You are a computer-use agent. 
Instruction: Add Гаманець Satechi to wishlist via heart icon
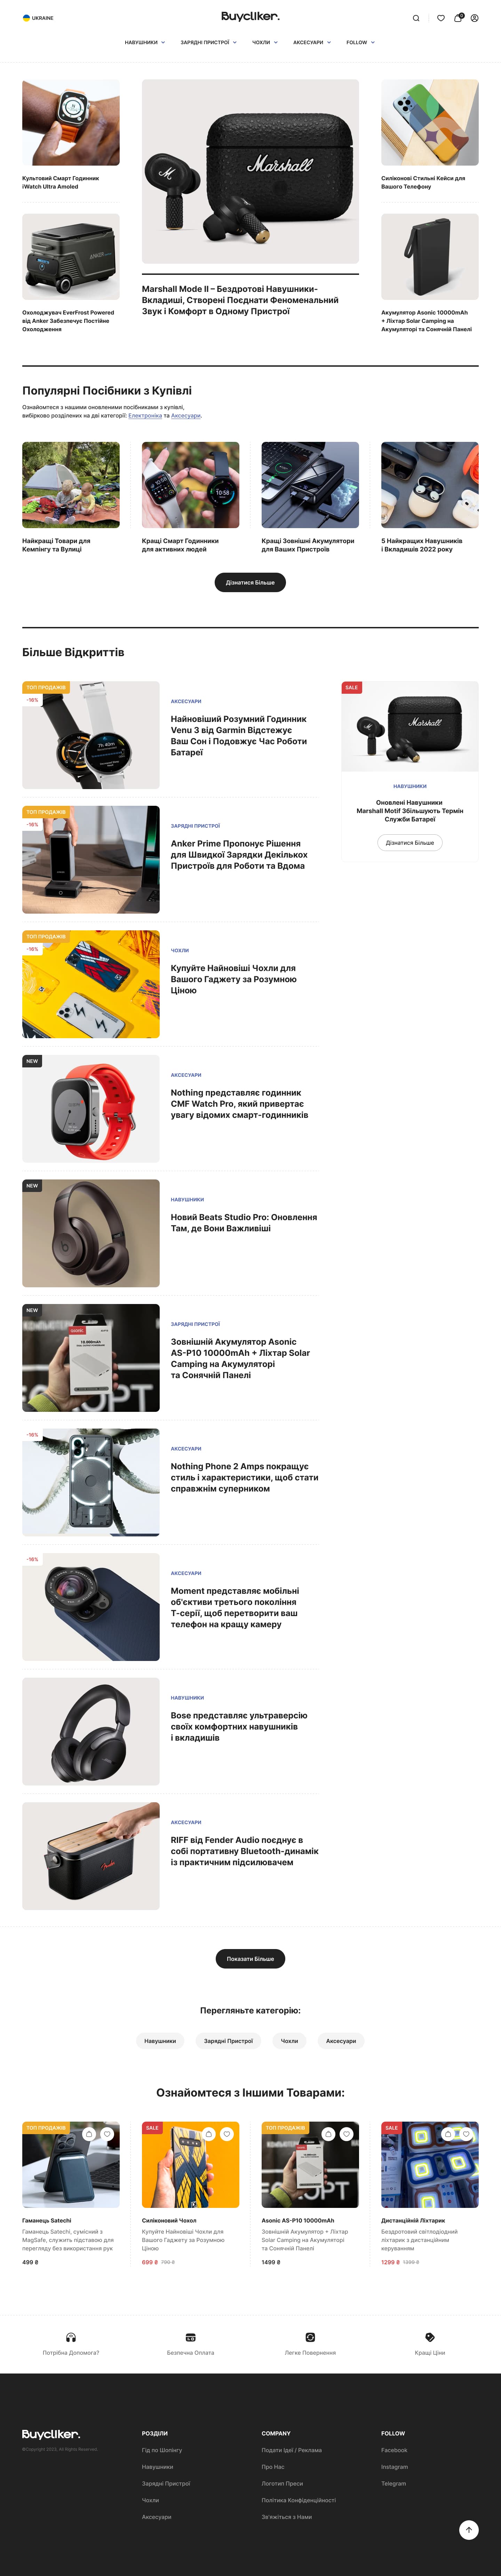pos(107,2134)
